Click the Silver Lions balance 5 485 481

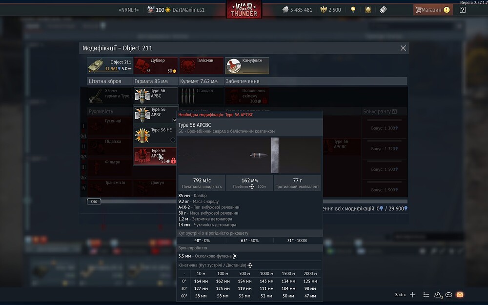297,10
